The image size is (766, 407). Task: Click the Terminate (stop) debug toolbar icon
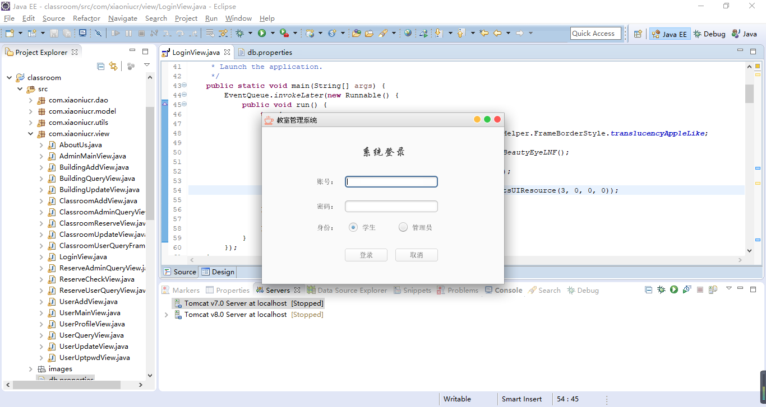tap(141, 34)
